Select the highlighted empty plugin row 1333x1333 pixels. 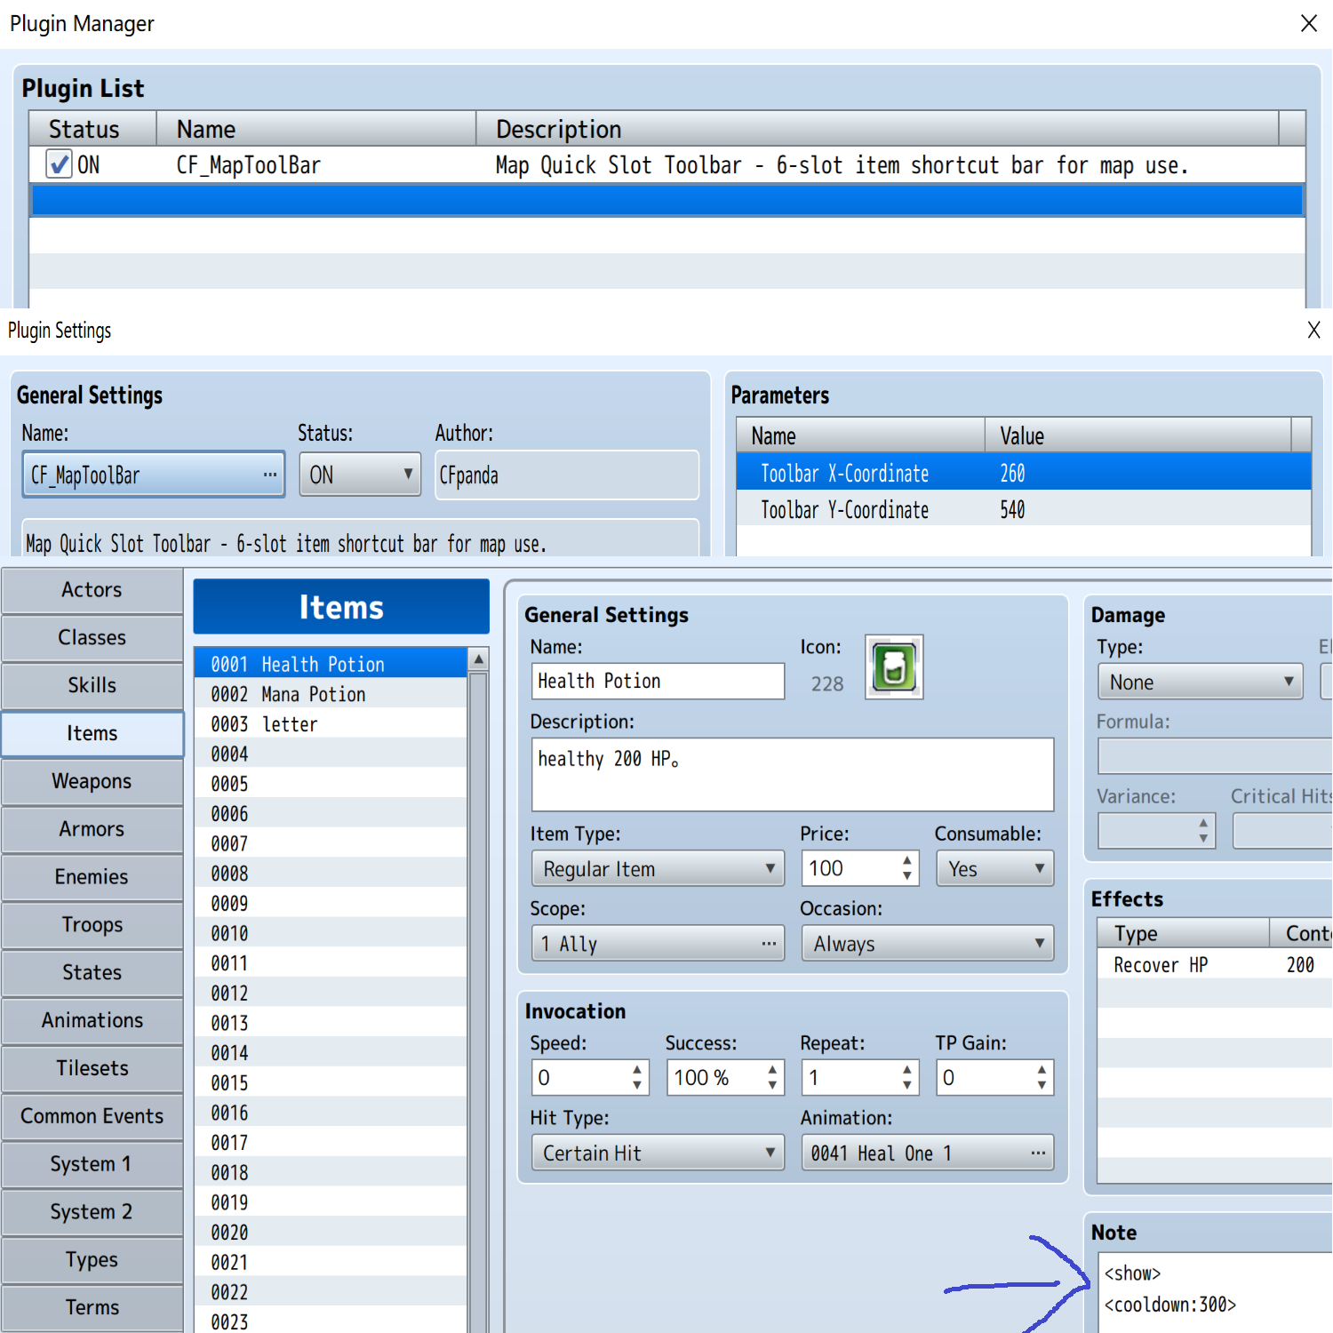coord(667,200)
